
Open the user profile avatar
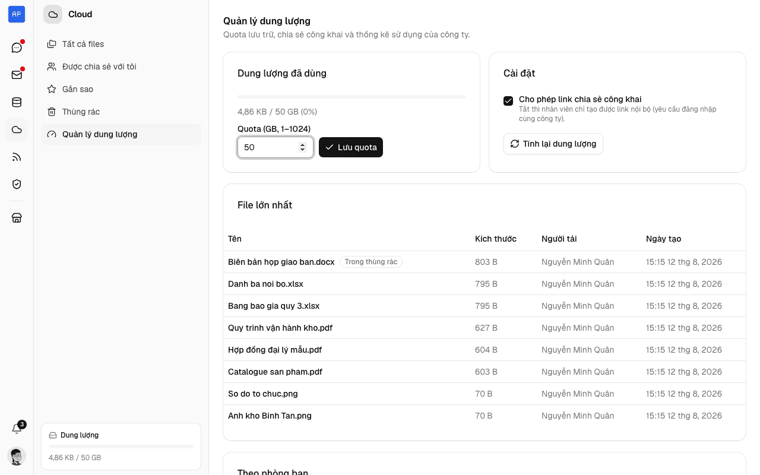[x=17, y=456]
